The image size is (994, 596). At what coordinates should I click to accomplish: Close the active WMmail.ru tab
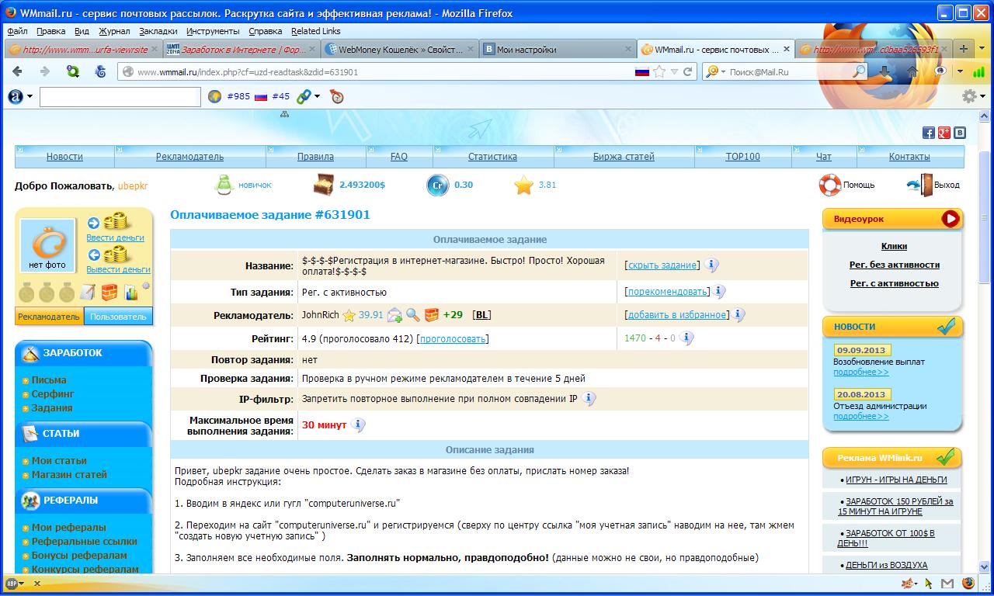pos(787,49)
